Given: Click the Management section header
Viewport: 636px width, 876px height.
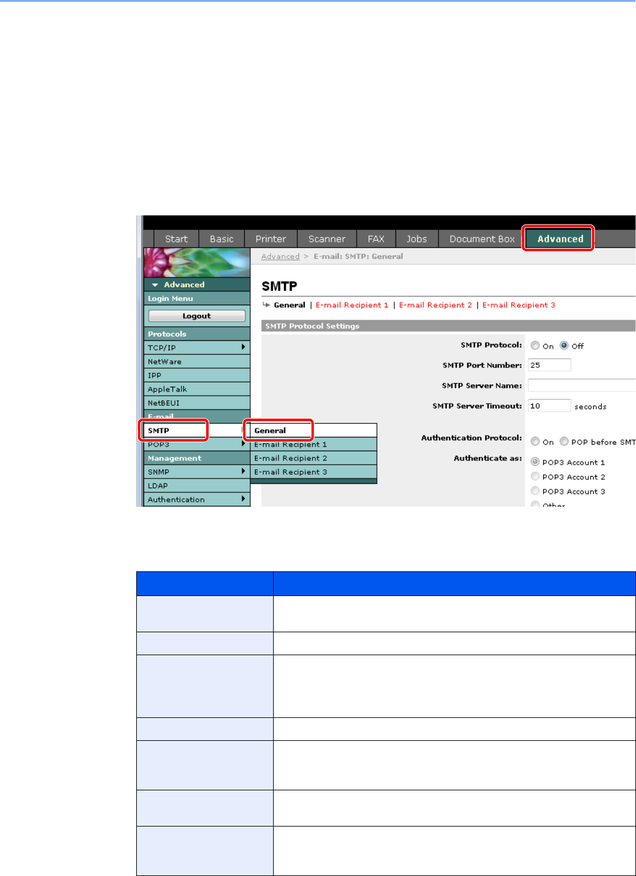Looking at the screenshot, I should [x=197, y=459].
